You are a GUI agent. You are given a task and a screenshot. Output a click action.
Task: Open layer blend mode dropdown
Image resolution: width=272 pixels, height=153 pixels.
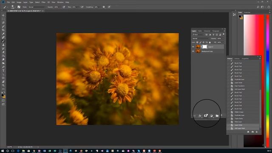pos(201,39)
